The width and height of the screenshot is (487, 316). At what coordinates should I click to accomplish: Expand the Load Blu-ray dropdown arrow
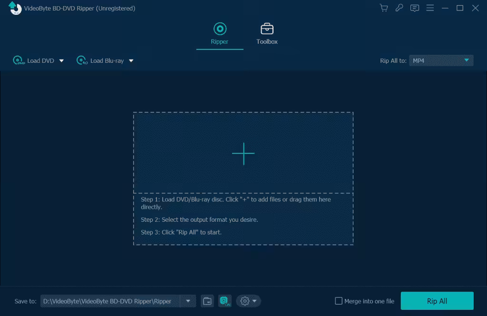pyautogui.click(x=131, y=61)
